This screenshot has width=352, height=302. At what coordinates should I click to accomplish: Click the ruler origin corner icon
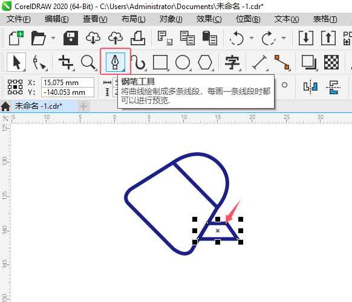click(x=5, y=118)
